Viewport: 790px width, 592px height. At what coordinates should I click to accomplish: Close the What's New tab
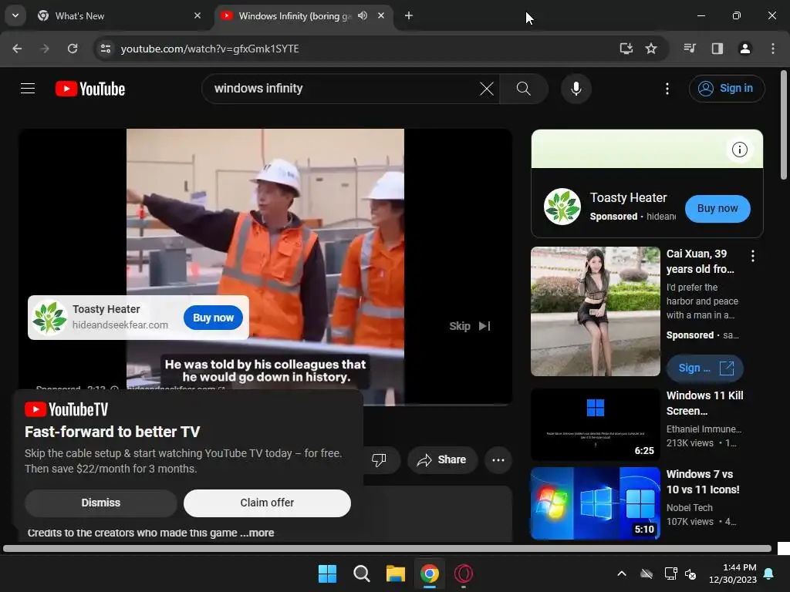point(197,15)
